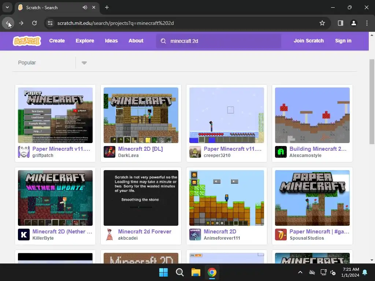Open Building Minecraft 2... title link

(318, 149)
